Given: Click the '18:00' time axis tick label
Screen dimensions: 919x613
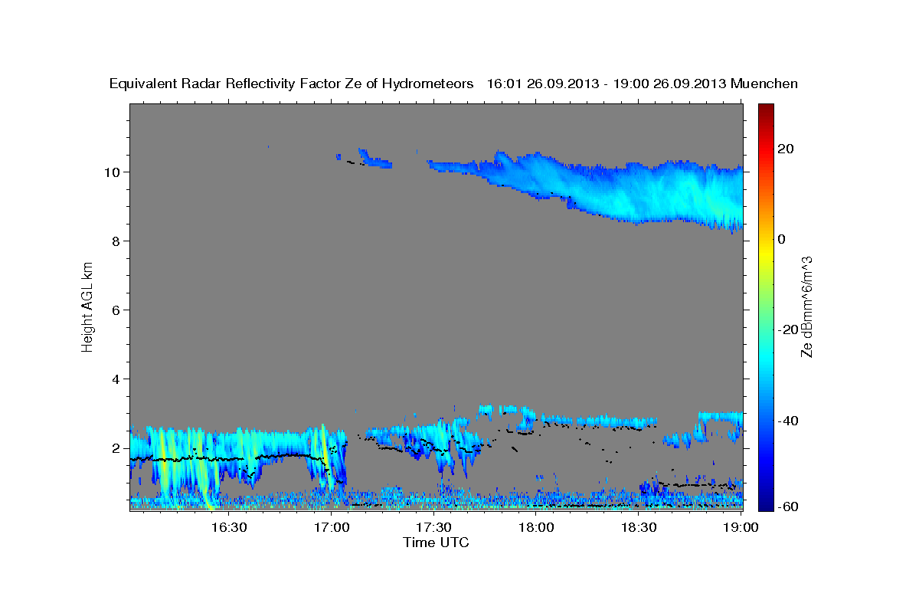Looking at the screenshot, I should pos(536,527).
